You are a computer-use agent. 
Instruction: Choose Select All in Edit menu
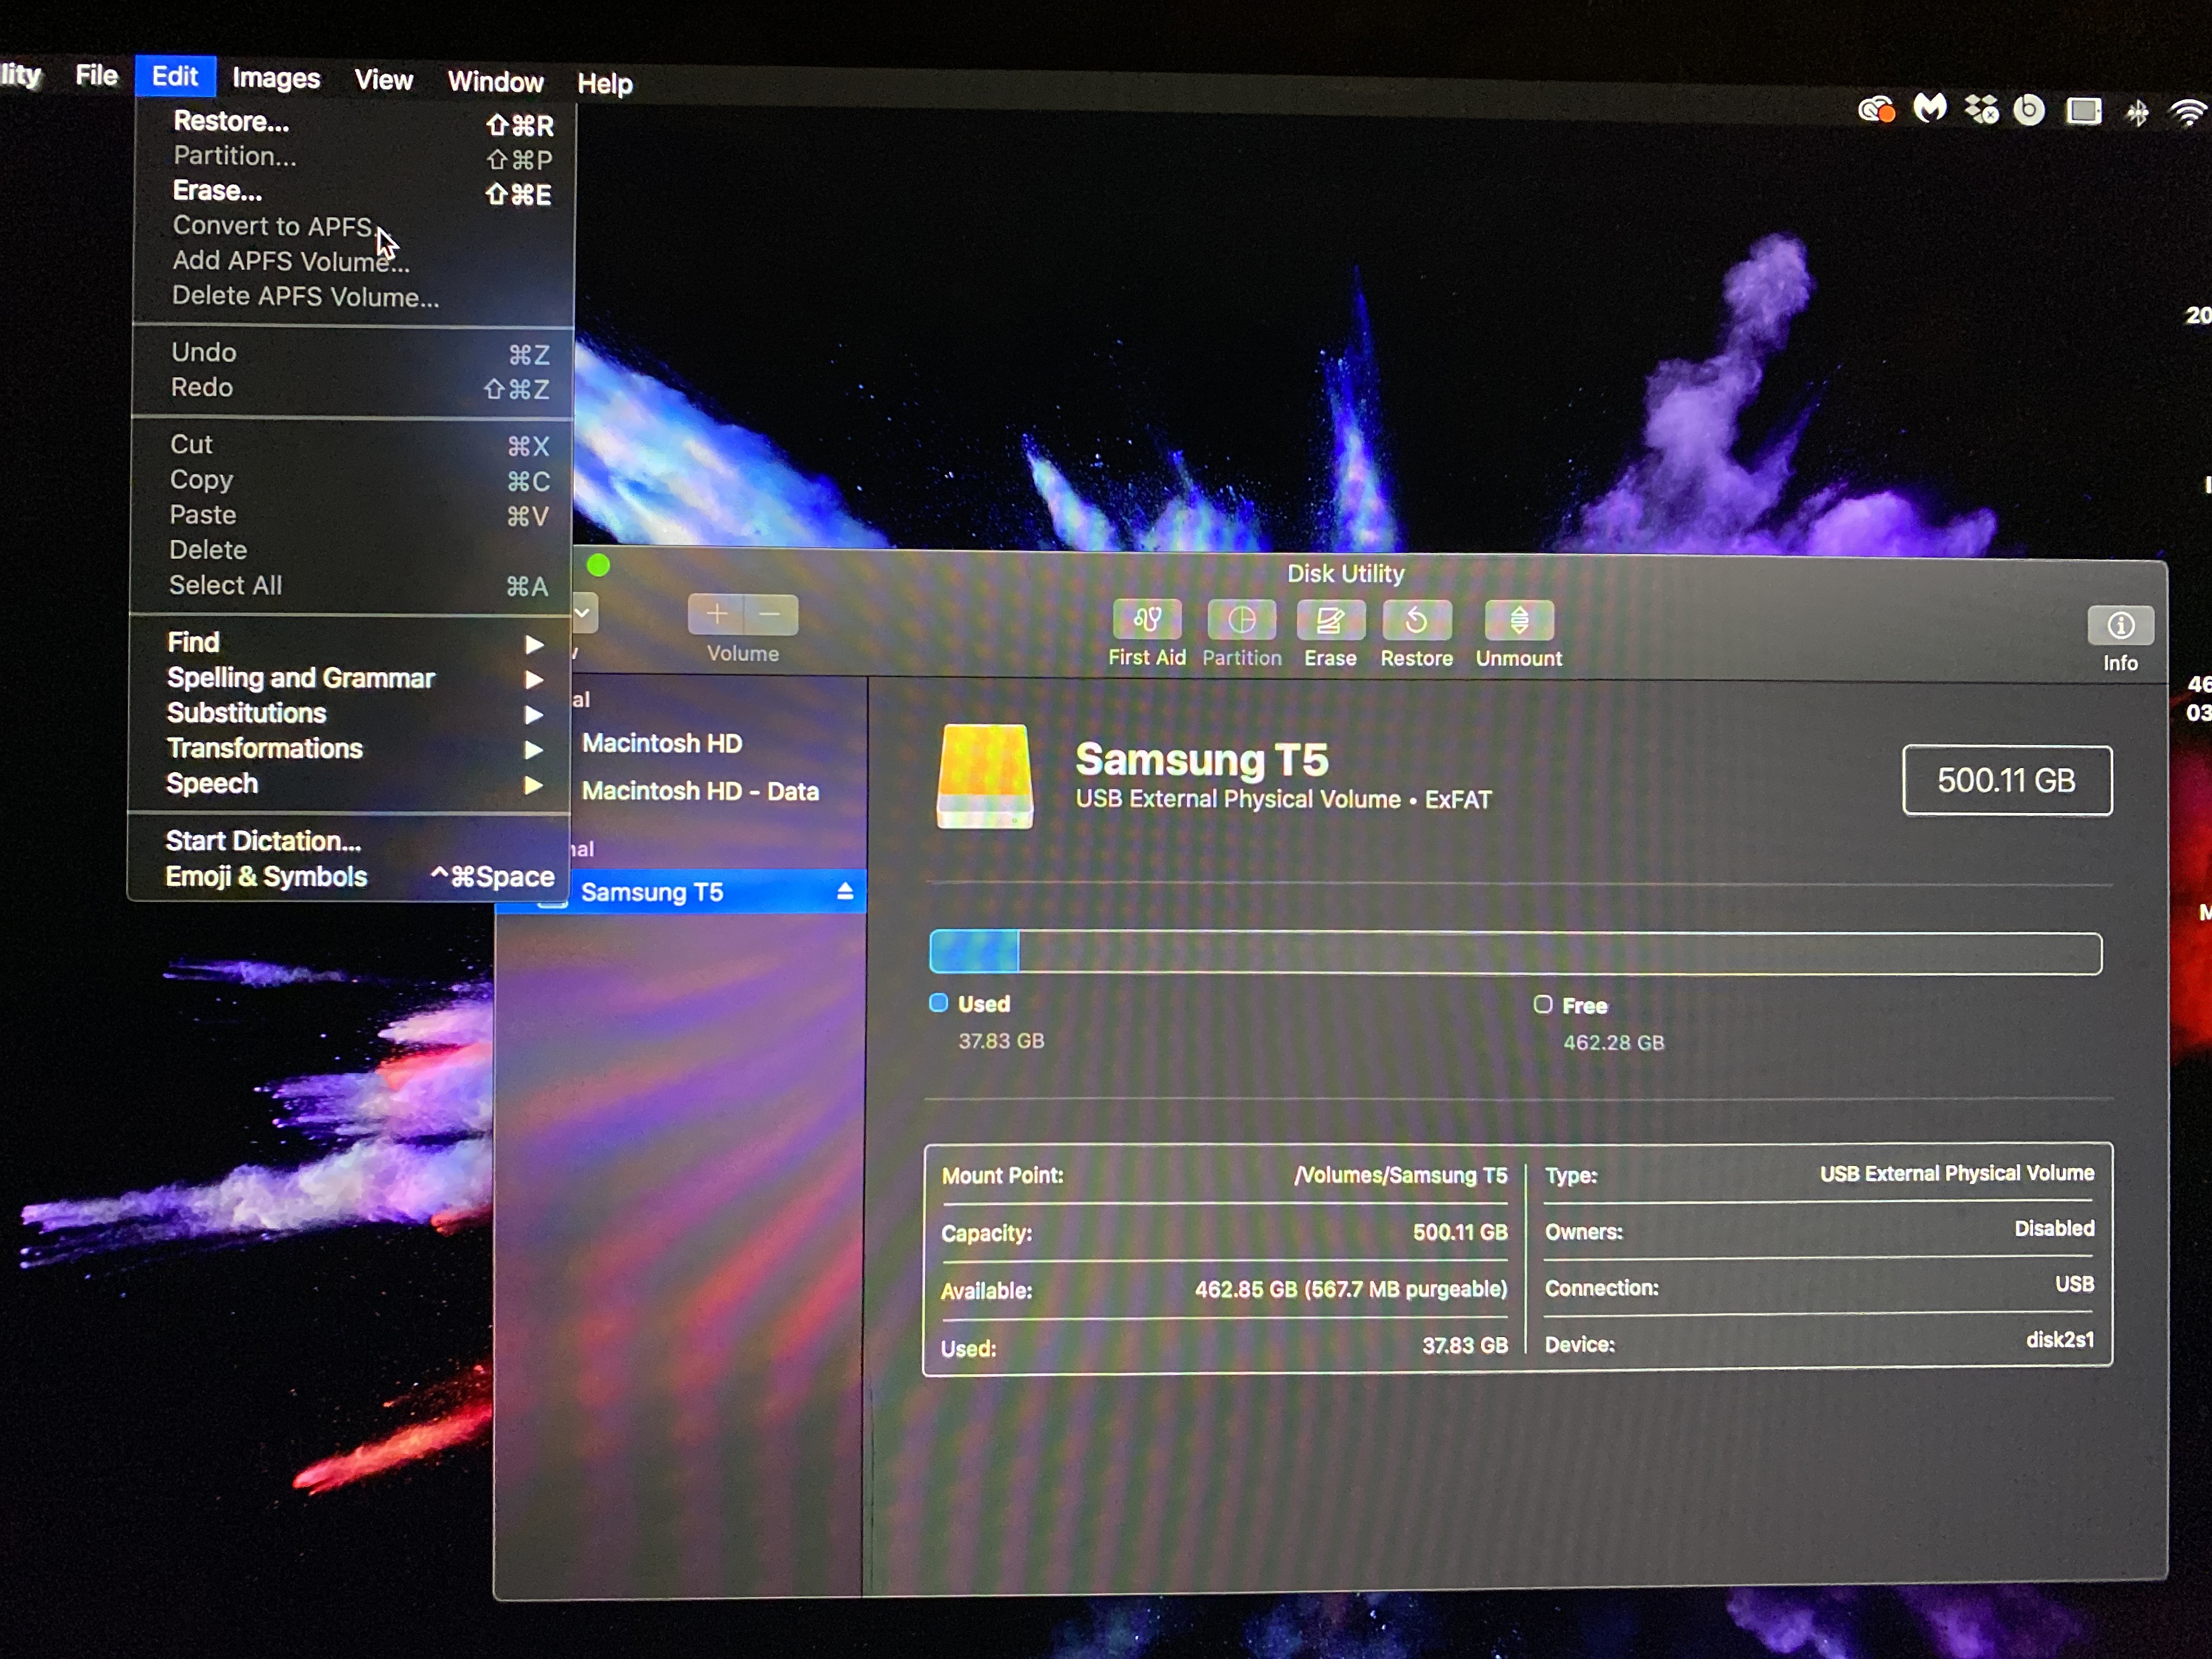(351, 585)
